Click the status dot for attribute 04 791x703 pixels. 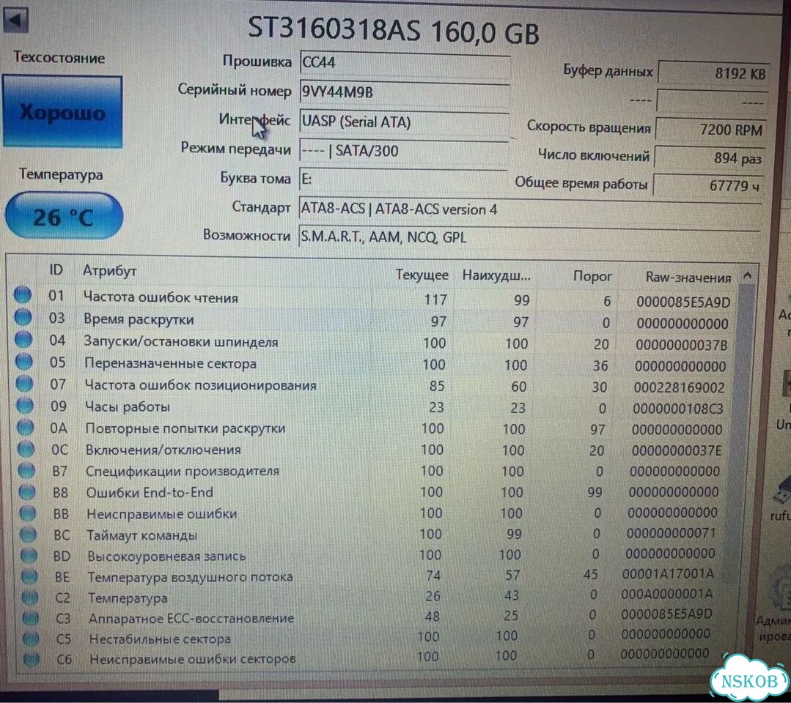pos(23,339)
